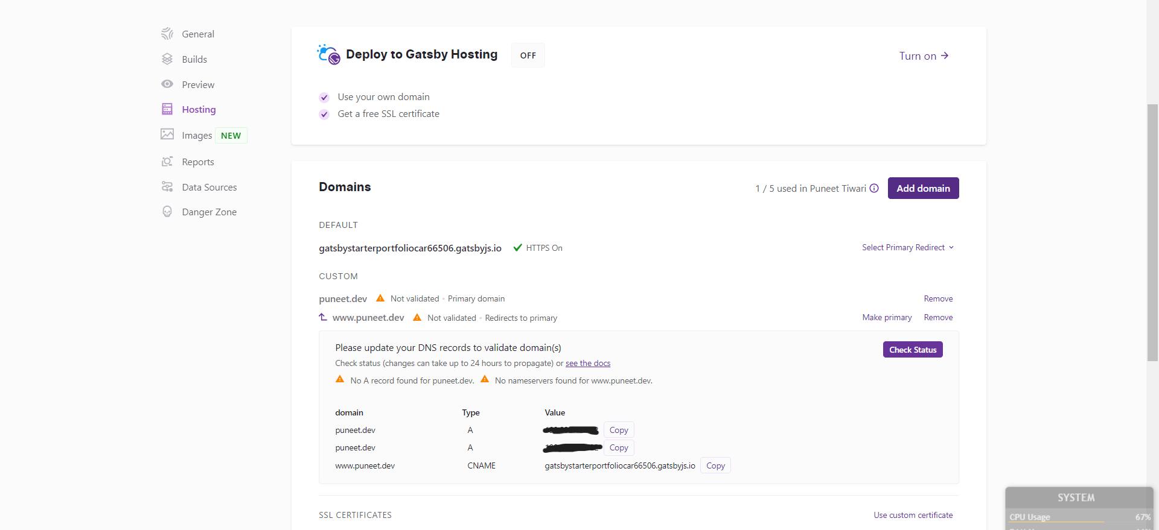Click the default gatsbyjs.io domain name
The width and height of the screenshot is (1159, 530).
pyautogui.click(x=410, y=248)
